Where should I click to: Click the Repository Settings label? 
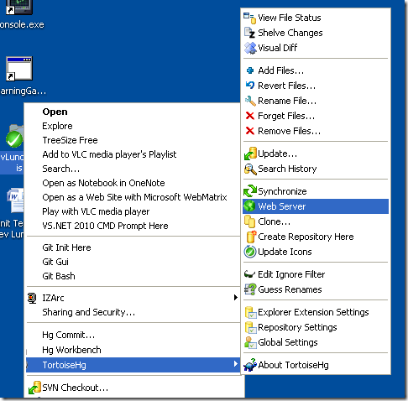pos(297,327)
